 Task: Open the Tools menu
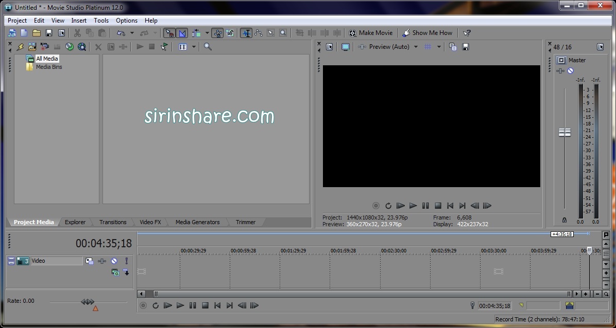click(101, 21)
